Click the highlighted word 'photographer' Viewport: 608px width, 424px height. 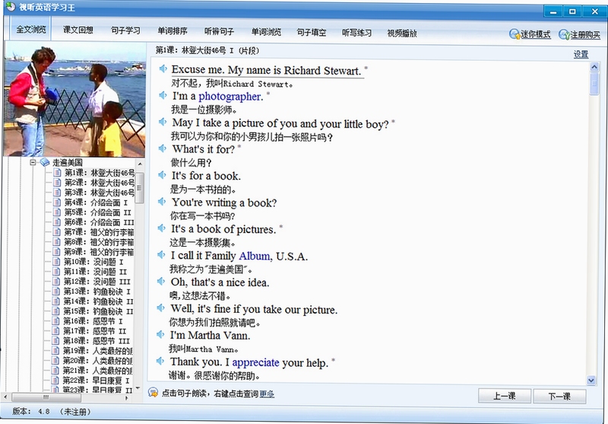click(230, 96)
